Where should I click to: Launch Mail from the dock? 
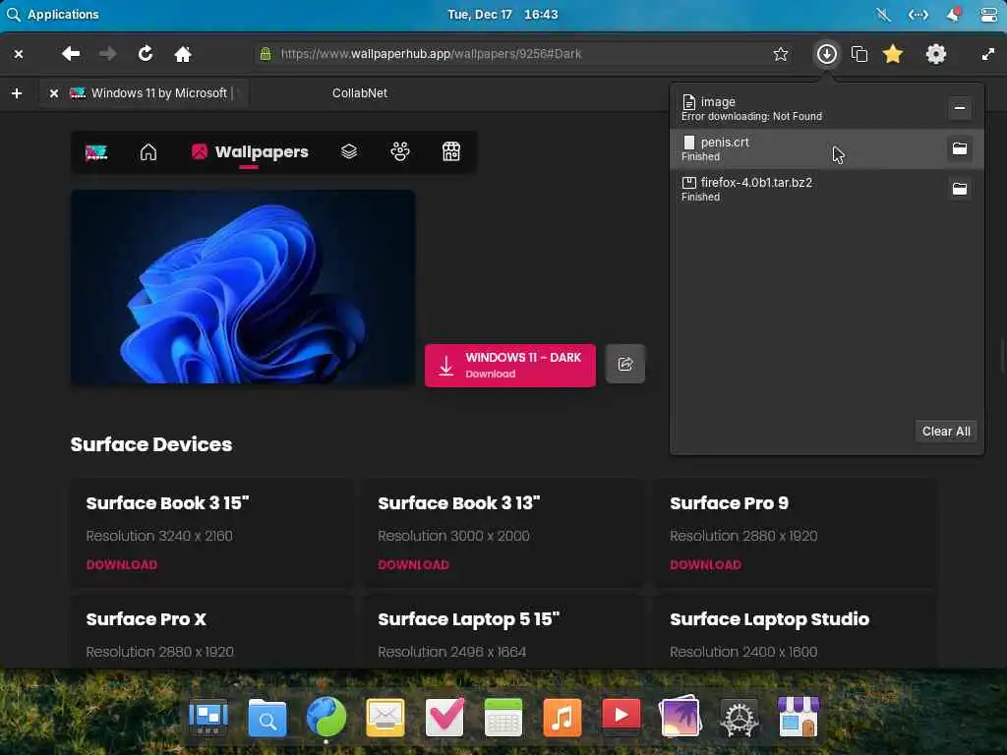click(385, 717)
